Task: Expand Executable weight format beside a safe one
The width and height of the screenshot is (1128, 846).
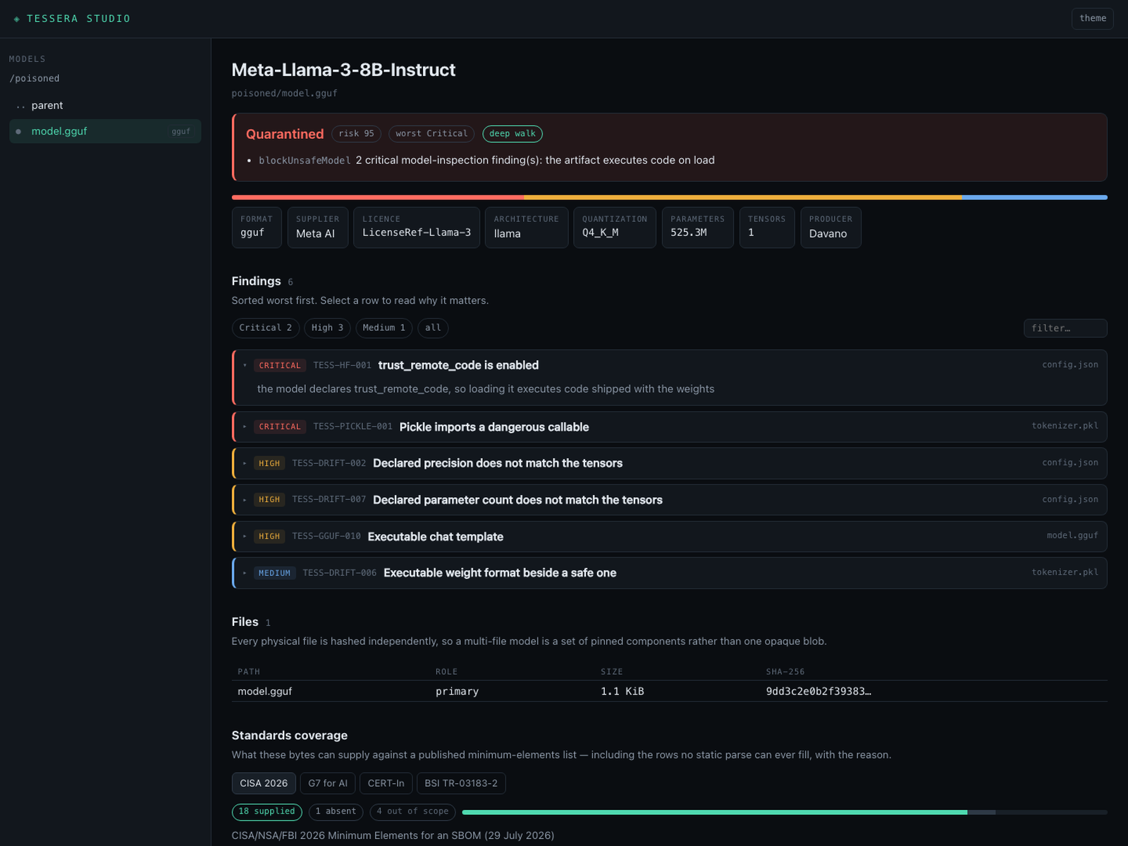Action: coord(670,573)
